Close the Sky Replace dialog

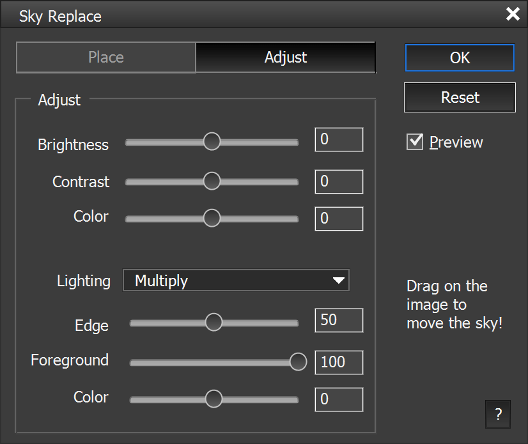(x=513, y=14)
